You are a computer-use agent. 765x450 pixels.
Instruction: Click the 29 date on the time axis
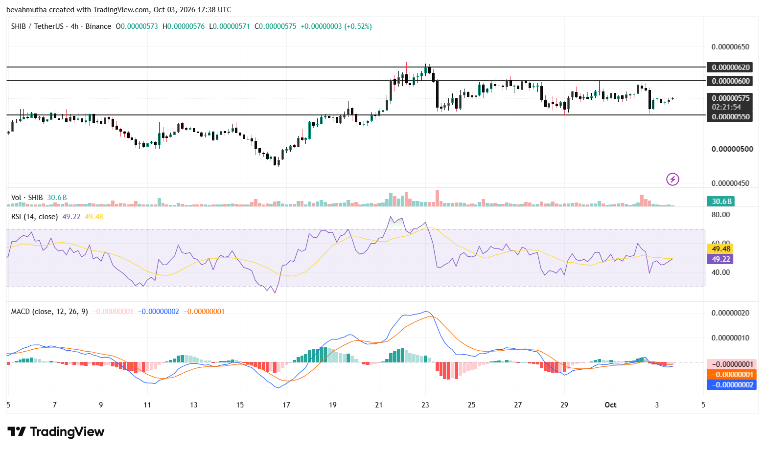[x=564, y=405]
